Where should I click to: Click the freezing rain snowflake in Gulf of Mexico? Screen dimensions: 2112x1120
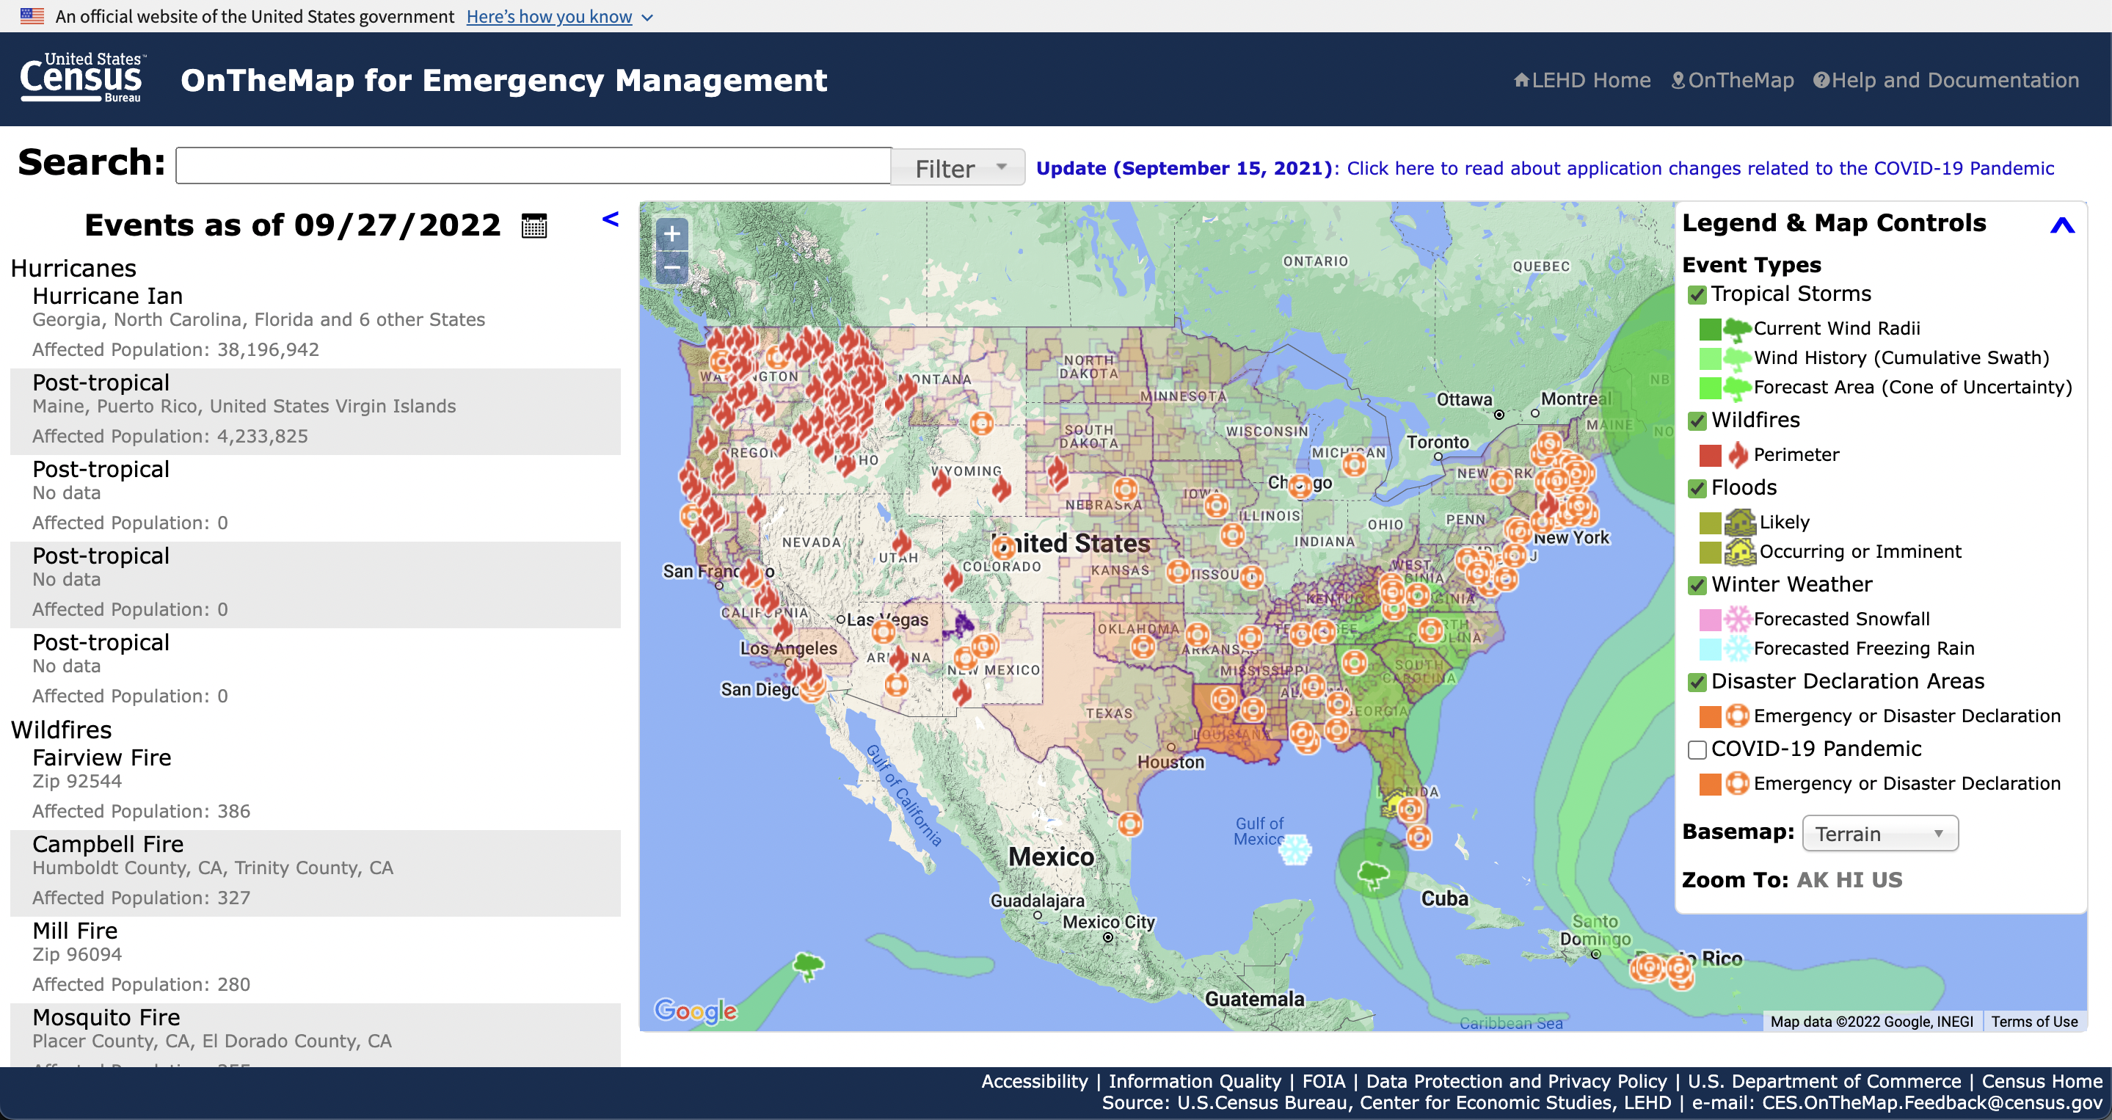point(1295,849)
